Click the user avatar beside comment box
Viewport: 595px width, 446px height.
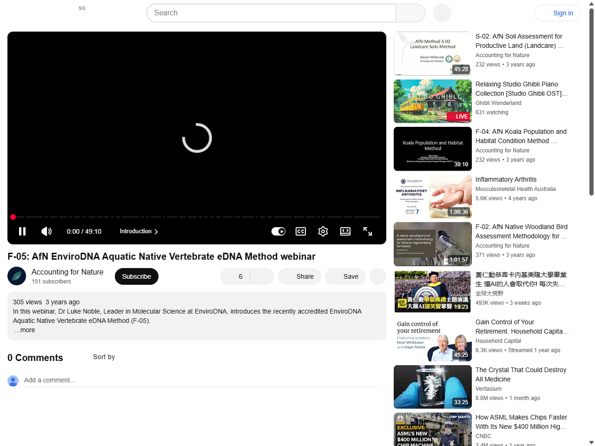(13, 381)
